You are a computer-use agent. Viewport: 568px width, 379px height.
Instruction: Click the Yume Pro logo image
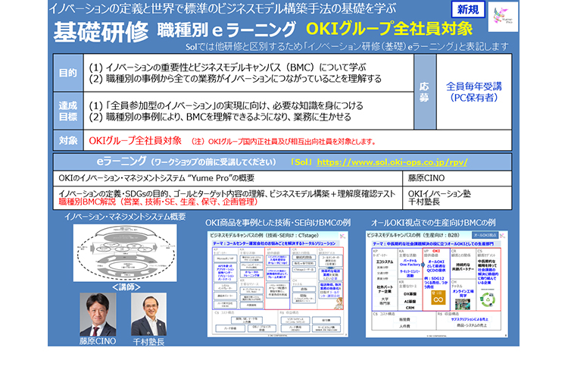[x=503, y=17]
